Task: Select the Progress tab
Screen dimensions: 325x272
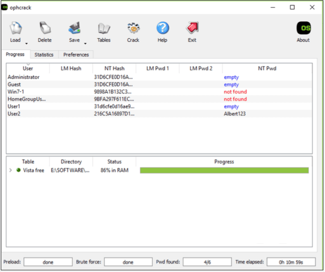Action: click(x=15, y=54)
